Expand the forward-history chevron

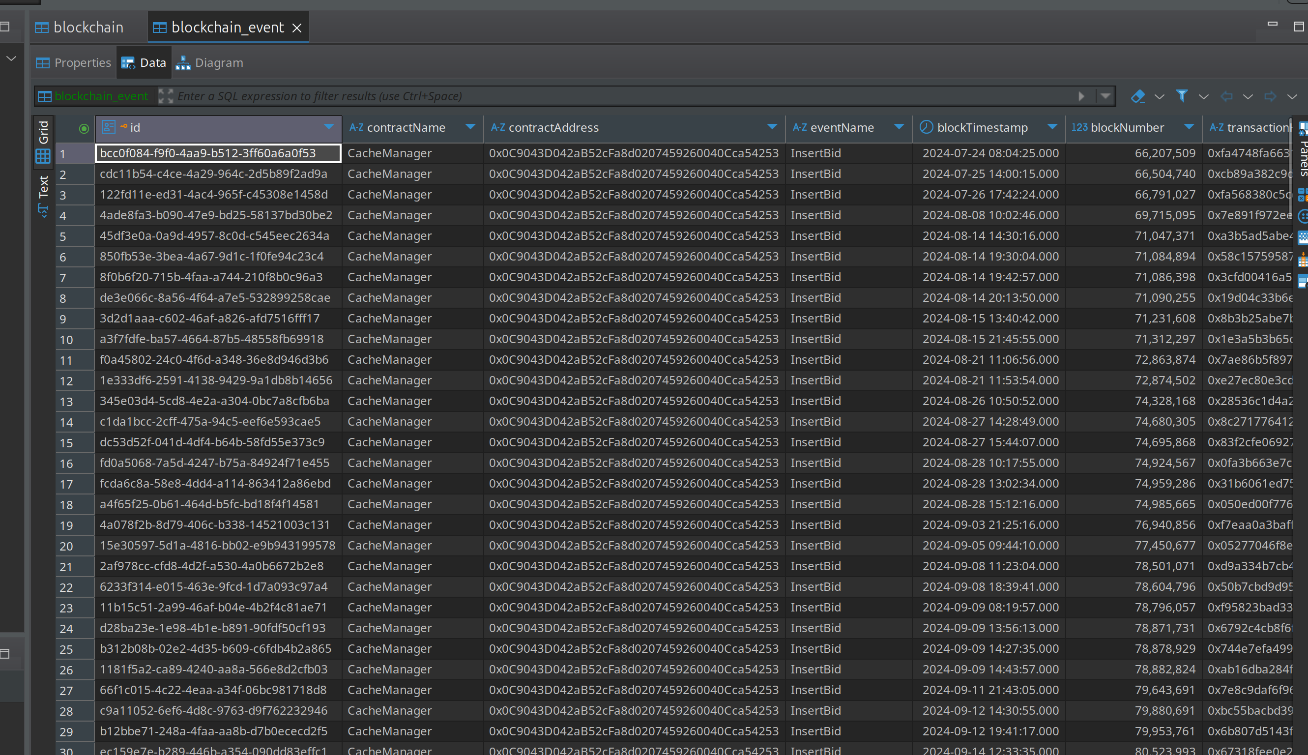click(x=1292, y=97)
